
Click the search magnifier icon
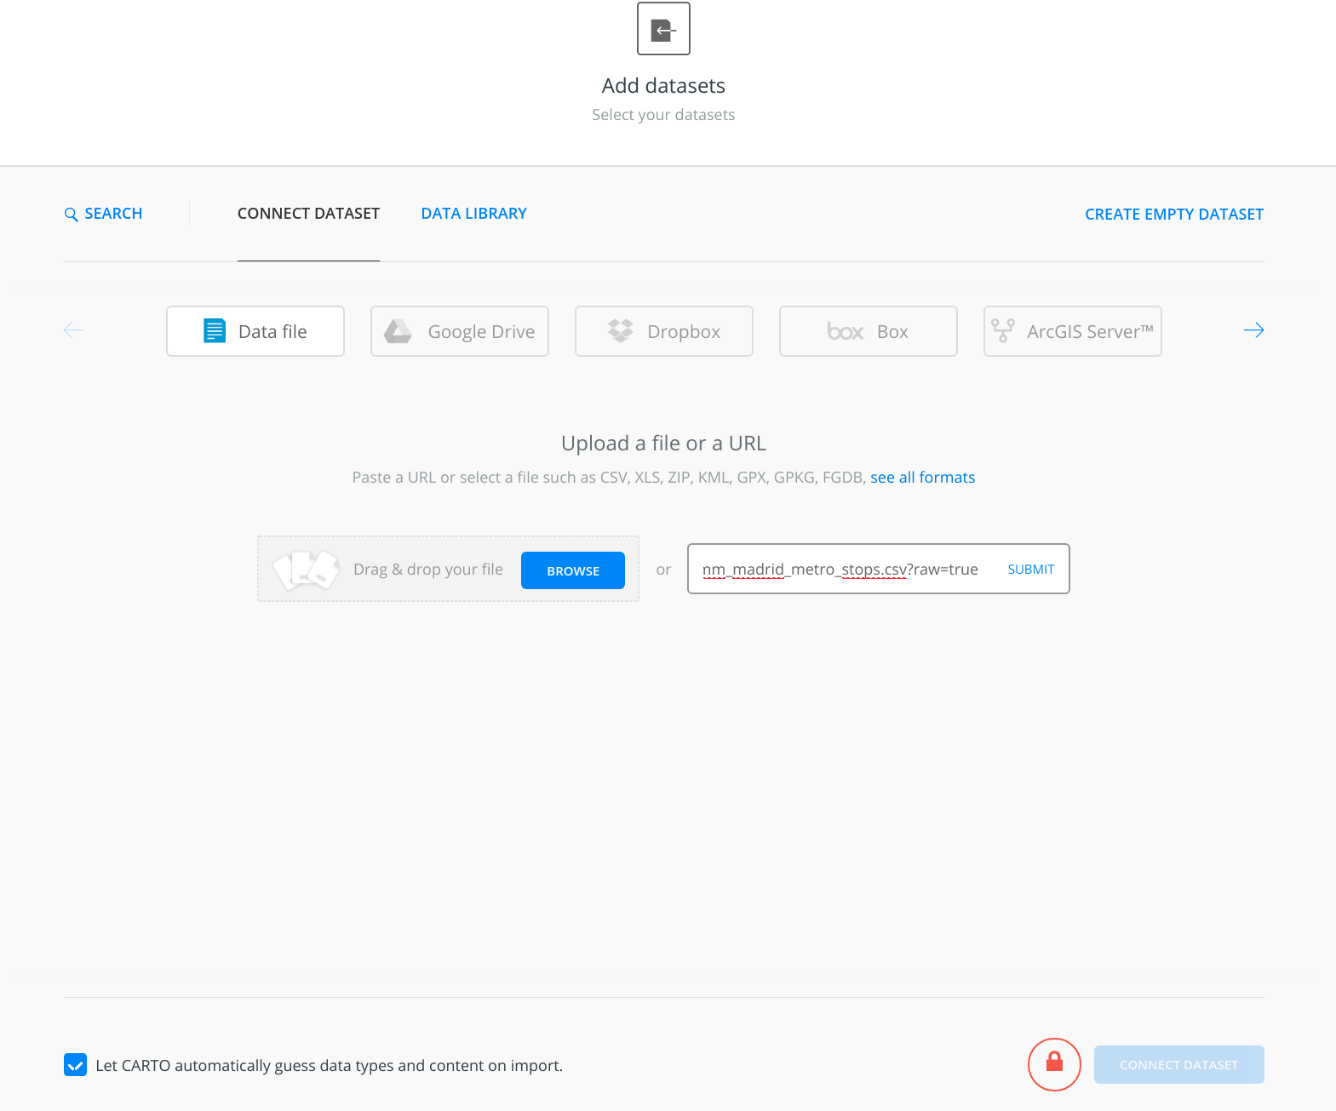click(x=72, y=215)
